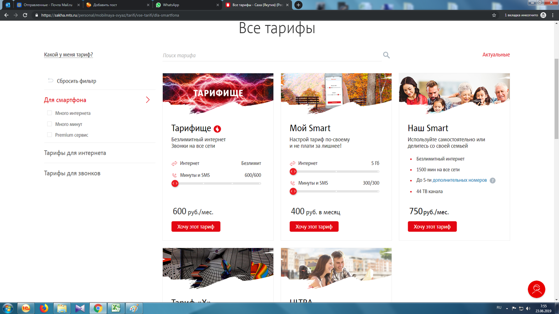Open the Тарифы для интернета category

coord(75,153)
